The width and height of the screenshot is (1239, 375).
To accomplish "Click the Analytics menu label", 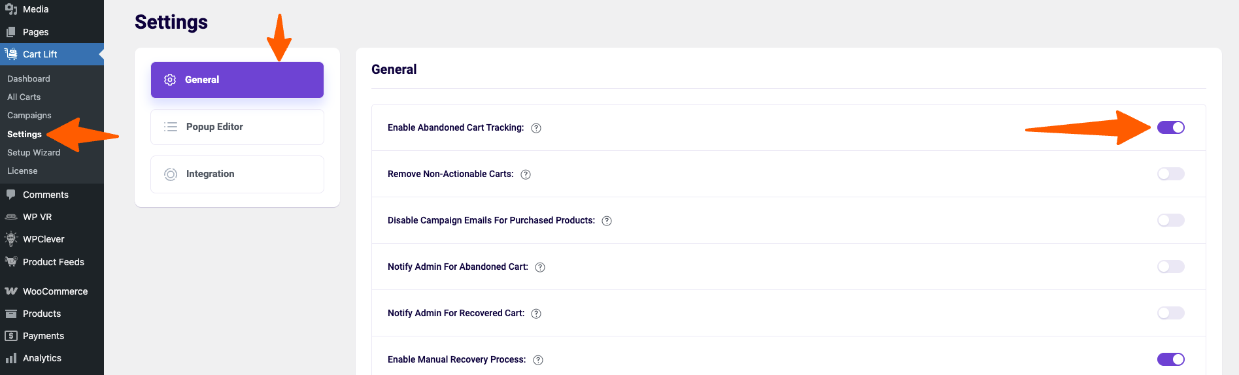I will click(42, 358).
